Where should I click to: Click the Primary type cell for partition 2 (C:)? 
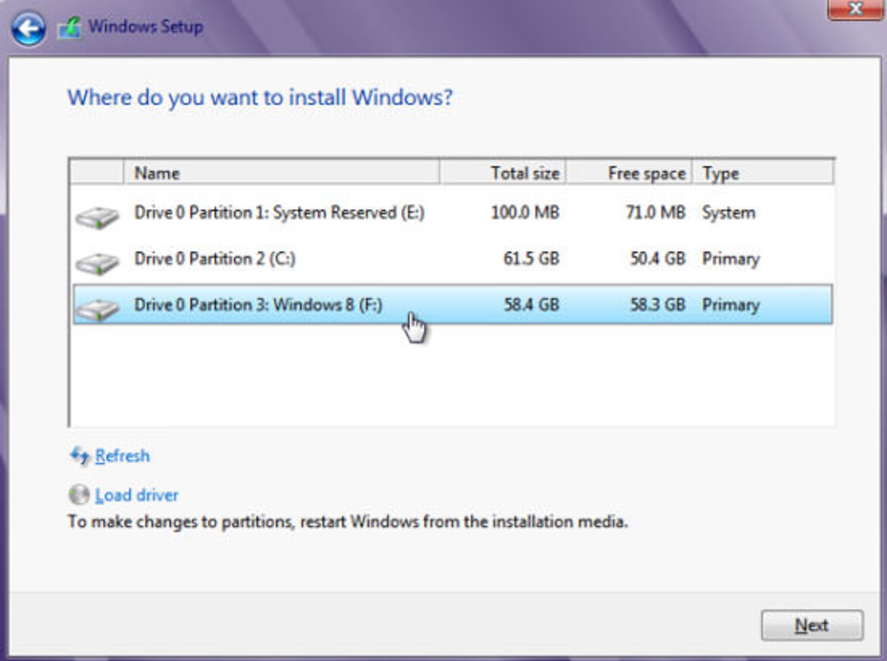pos(731,259)
